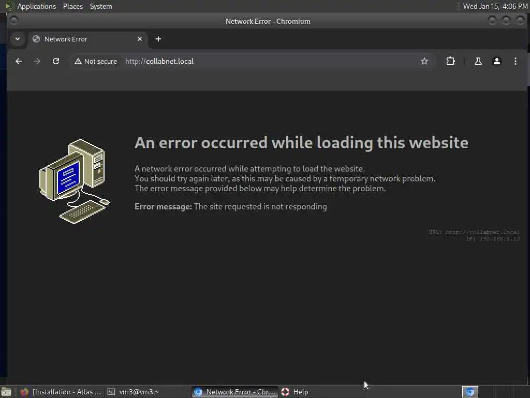Expand the tab search dropdown arrow

[18, 39]
